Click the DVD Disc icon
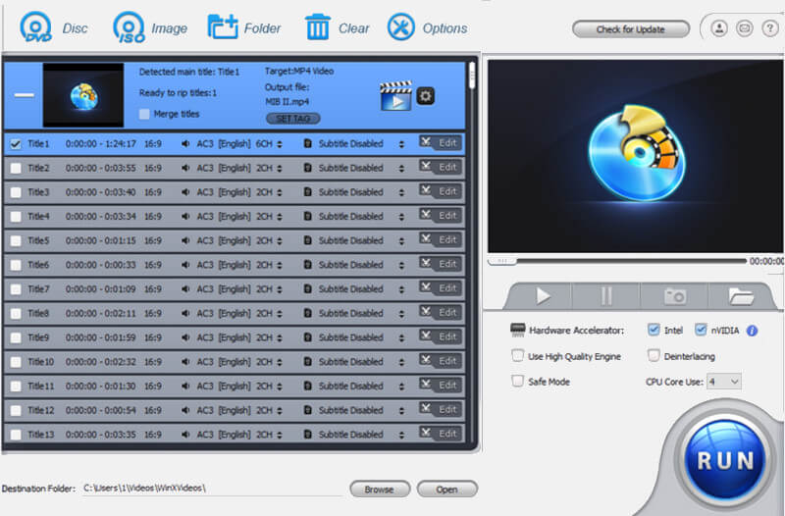 pos(35,26)
